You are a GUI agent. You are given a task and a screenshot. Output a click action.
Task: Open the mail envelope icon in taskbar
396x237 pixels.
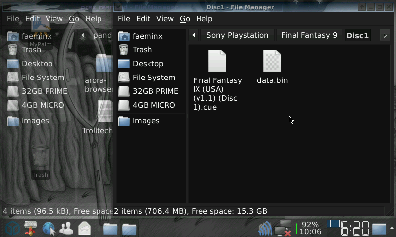(84, 228)
